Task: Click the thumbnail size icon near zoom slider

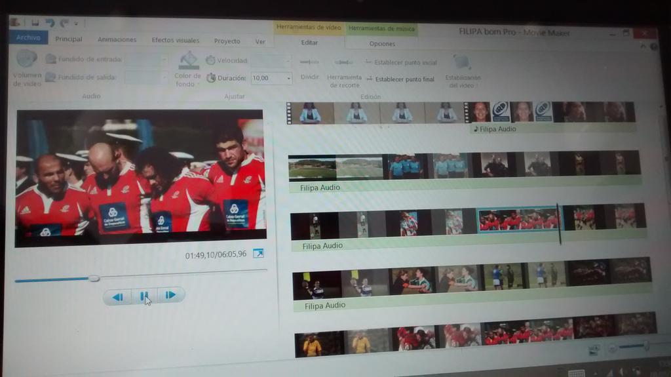Action: (594, 350)
